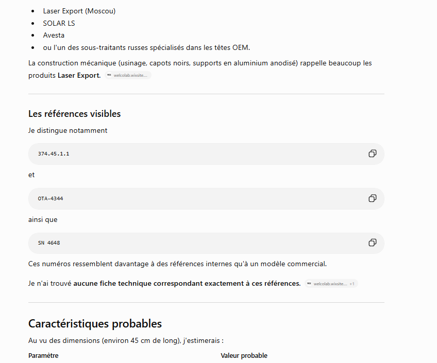Image resolution: width=437 pixels, height=363 pixels.
Task: Click the SN 4648 code text
Action: (49, 243)
